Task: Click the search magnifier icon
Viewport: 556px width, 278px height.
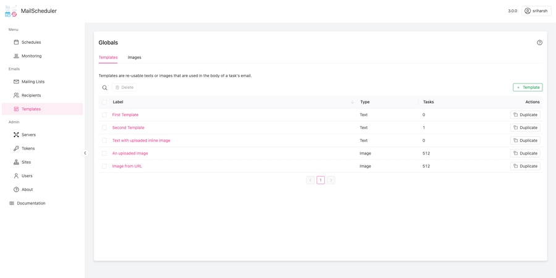Action: pos(104,88)
